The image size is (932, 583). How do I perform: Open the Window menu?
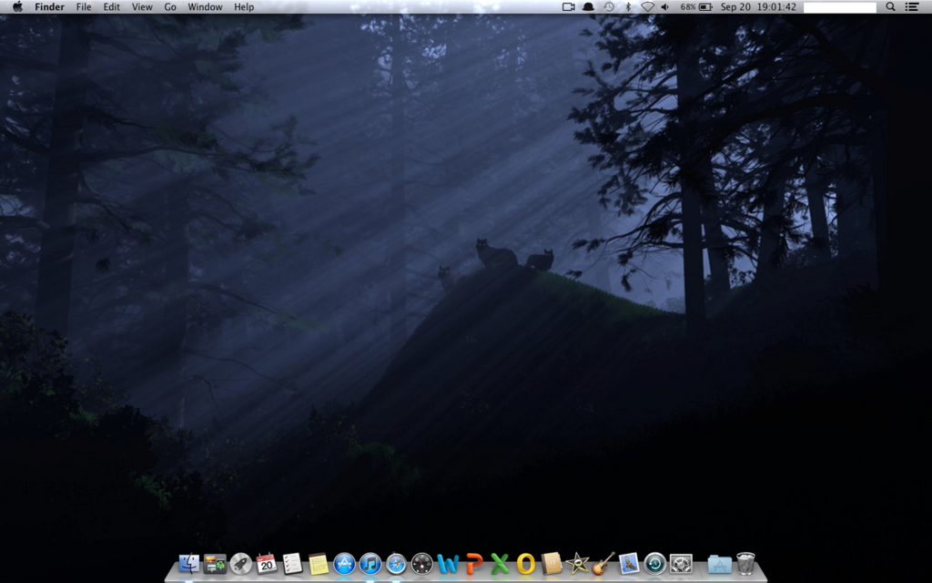(205, 6)
